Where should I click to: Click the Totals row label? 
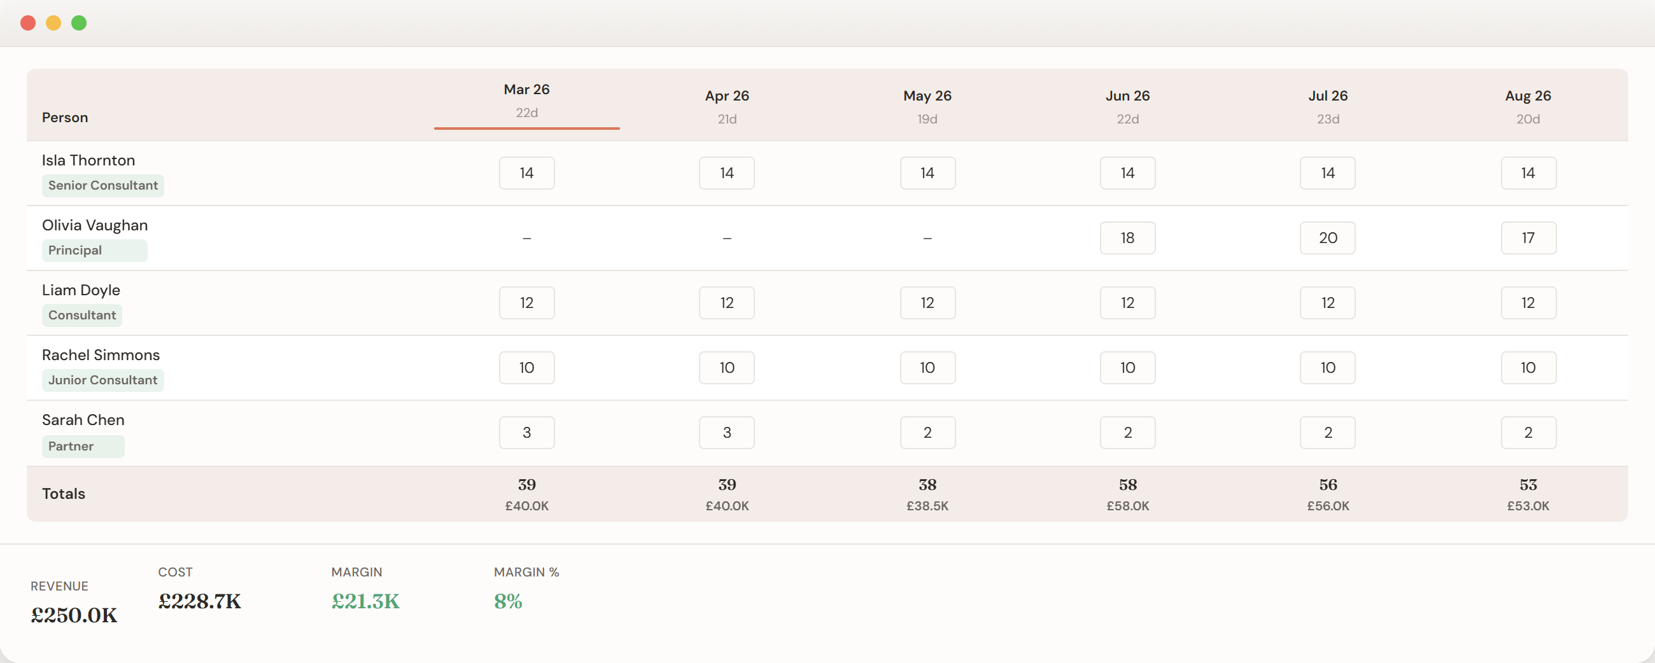(x=63, y=493)
